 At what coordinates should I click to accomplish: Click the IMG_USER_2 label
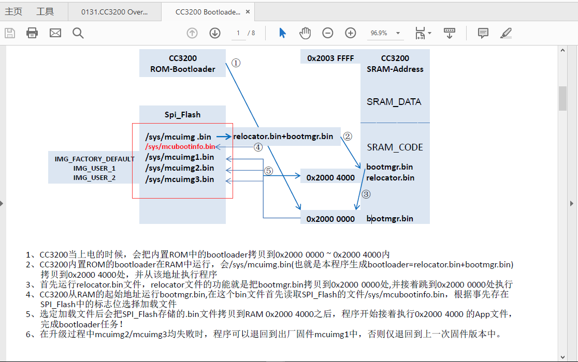94,178
